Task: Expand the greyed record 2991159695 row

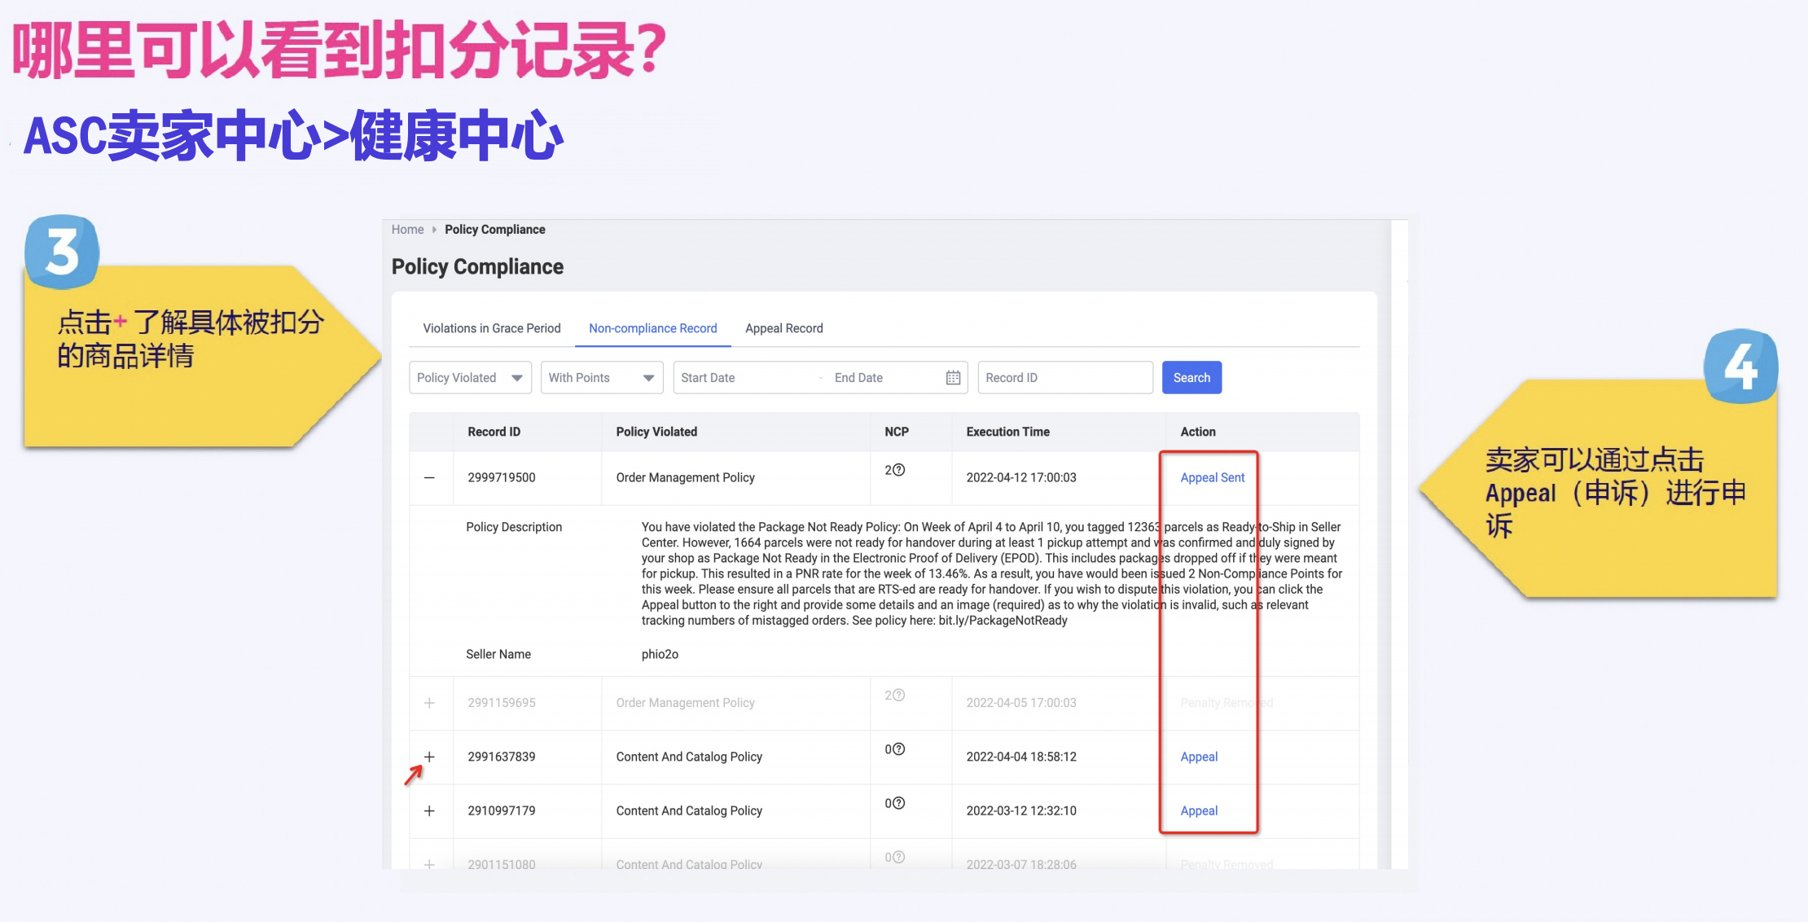Action: tap(429, 703)
